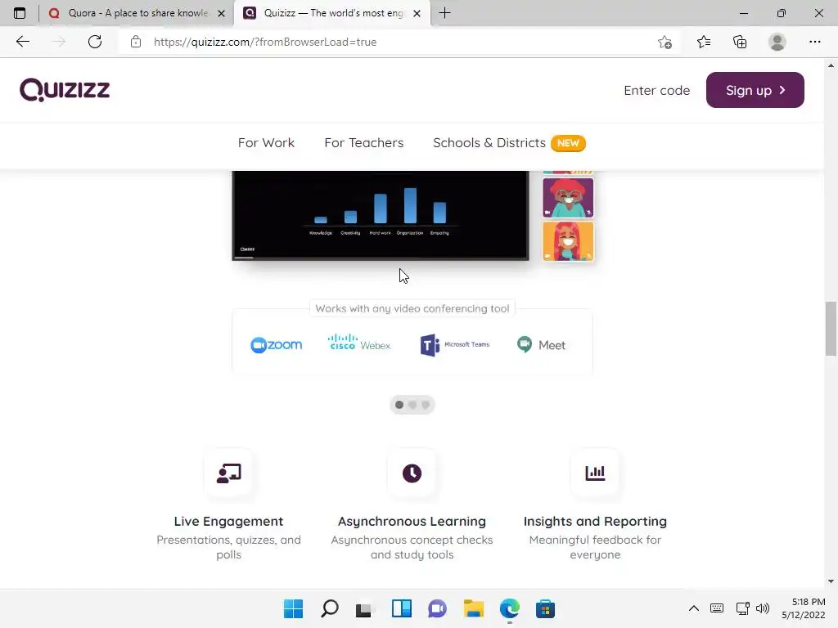The height and width of the screenshot is (628, 838).
Task: Reload the current page
Action: 95,42
